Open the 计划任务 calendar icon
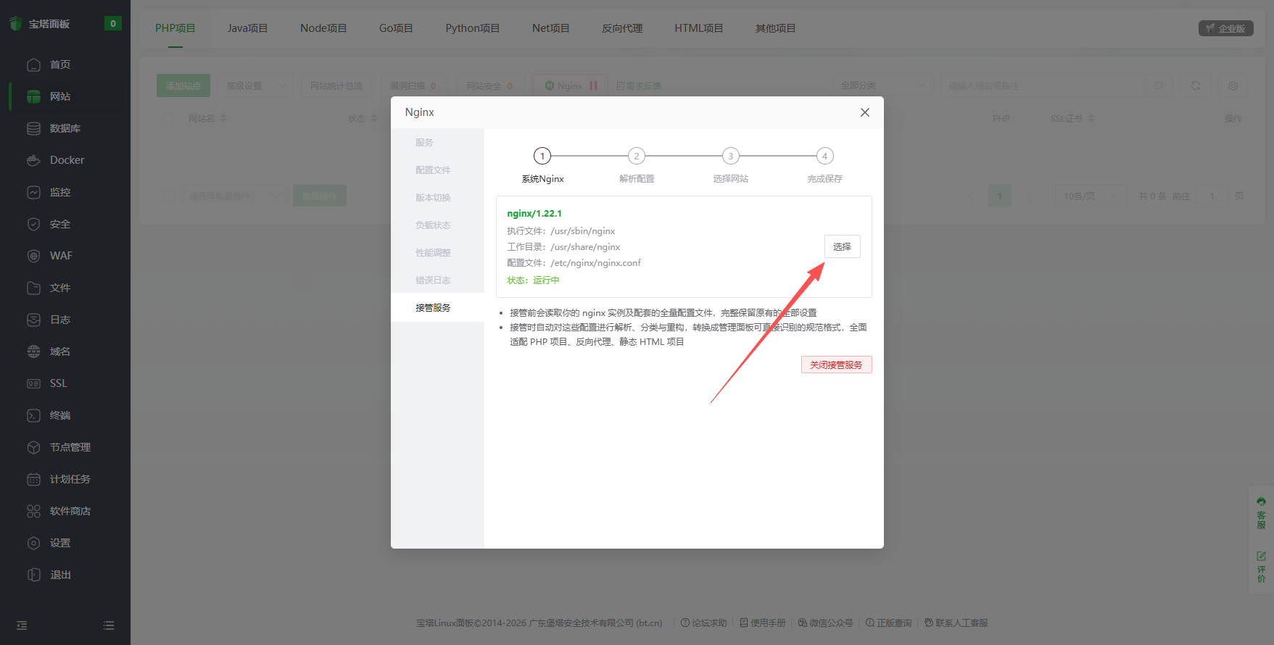 [33, 479]
